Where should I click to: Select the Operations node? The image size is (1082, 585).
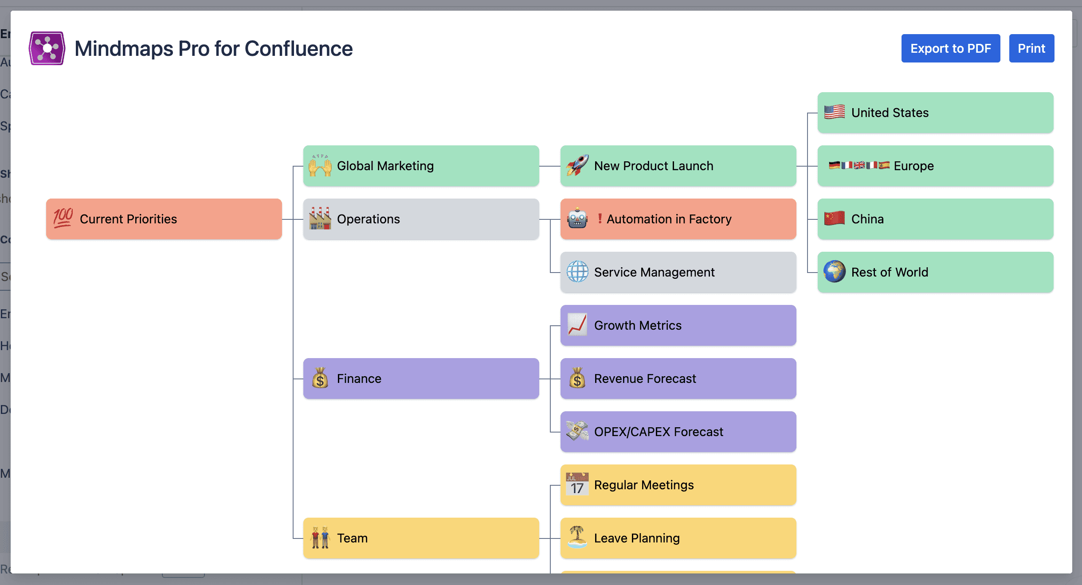click(x=421, y=219)
